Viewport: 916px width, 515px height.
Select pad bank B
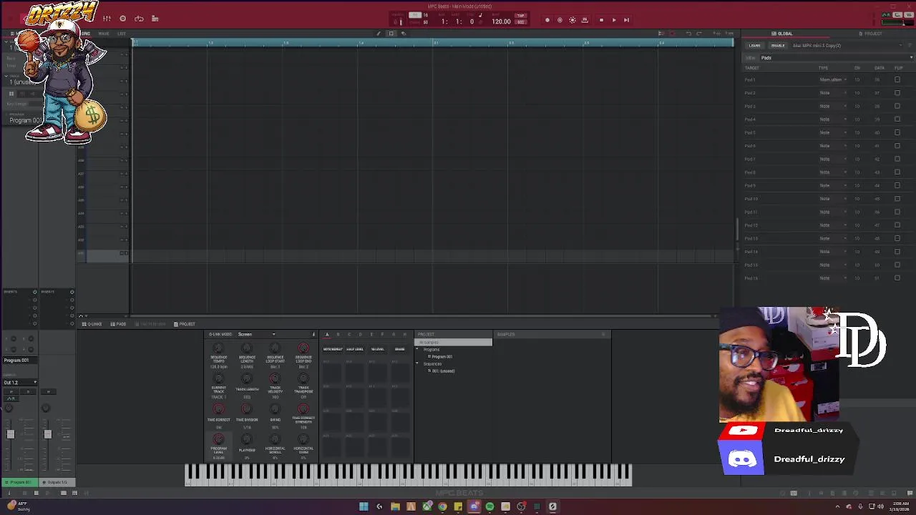tap(338, 335)
